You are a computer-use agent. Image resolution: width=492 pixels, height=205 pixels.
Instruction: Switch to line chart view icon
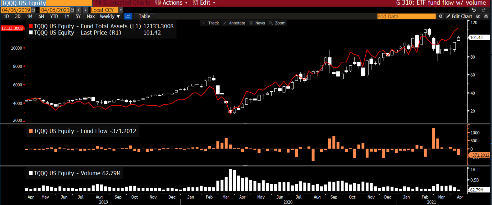click(x=128, y=16)
